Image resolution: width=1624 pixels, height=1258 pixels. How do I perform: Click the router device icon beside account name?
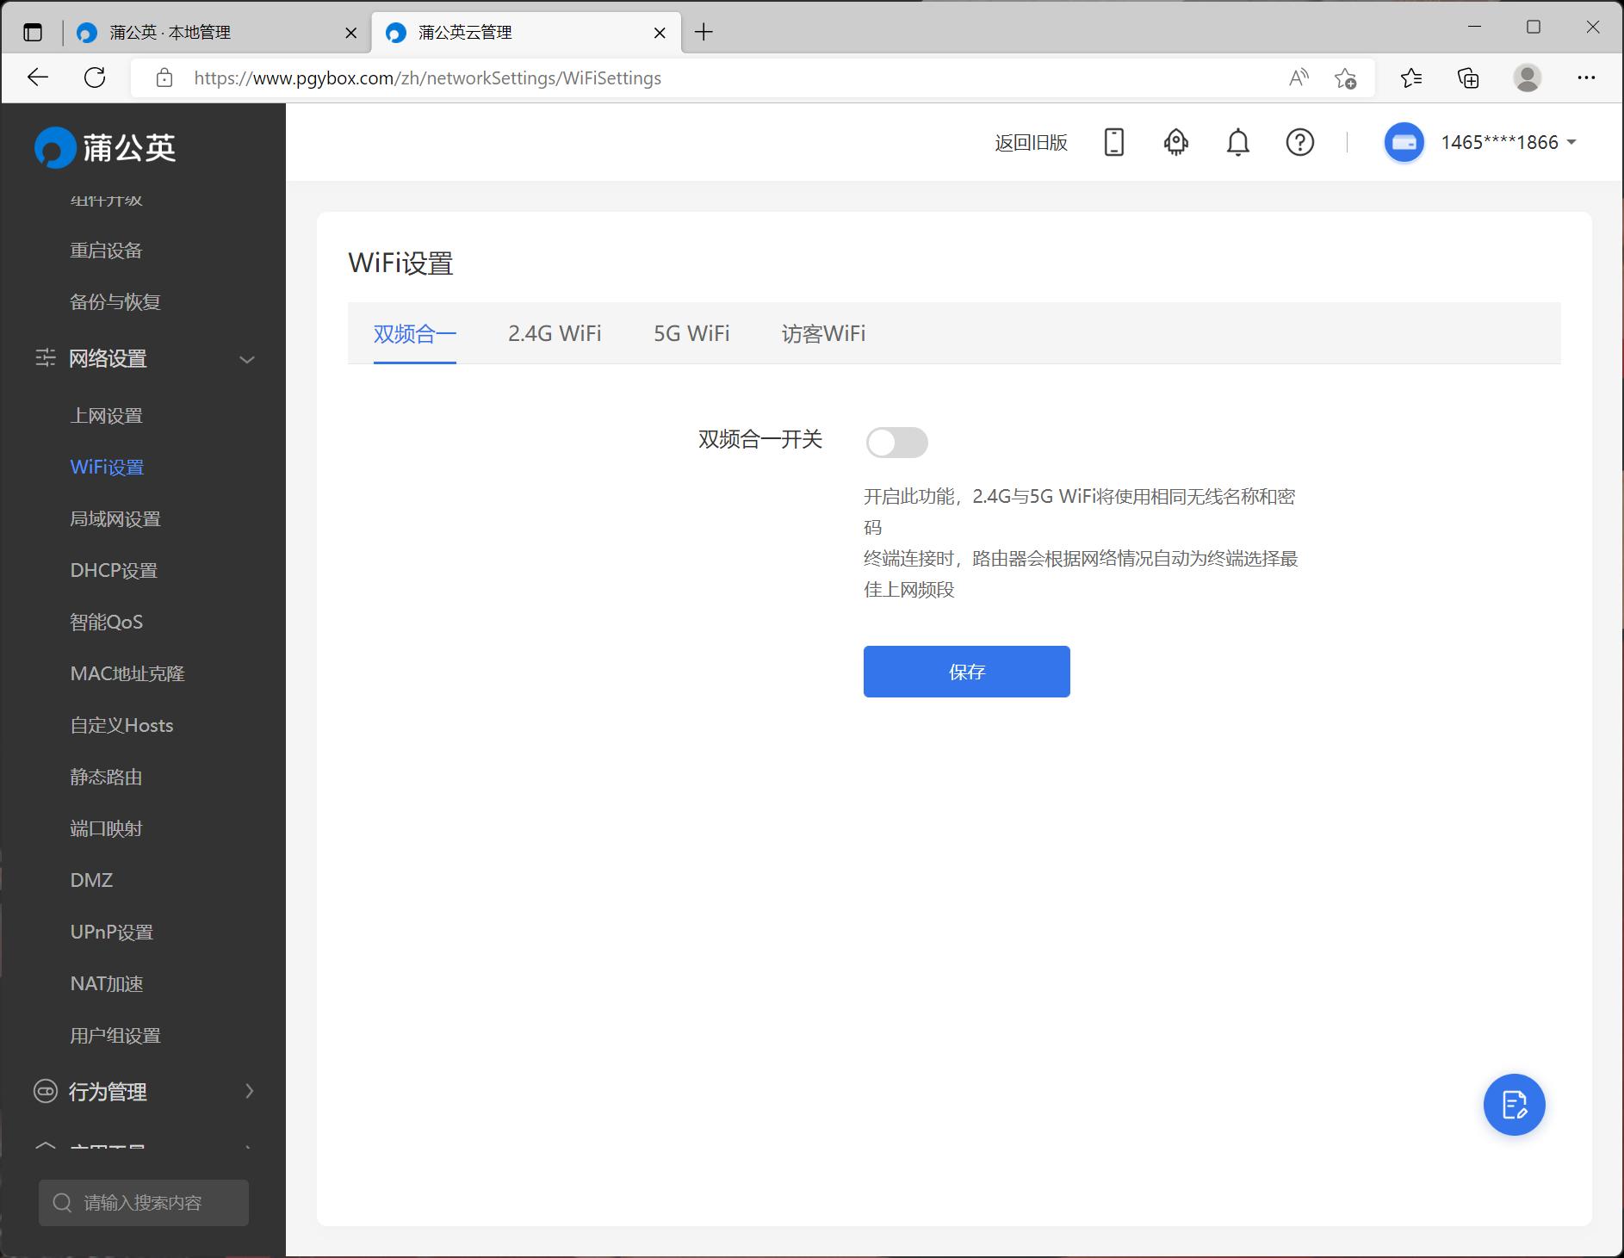tap(1404, 142)
